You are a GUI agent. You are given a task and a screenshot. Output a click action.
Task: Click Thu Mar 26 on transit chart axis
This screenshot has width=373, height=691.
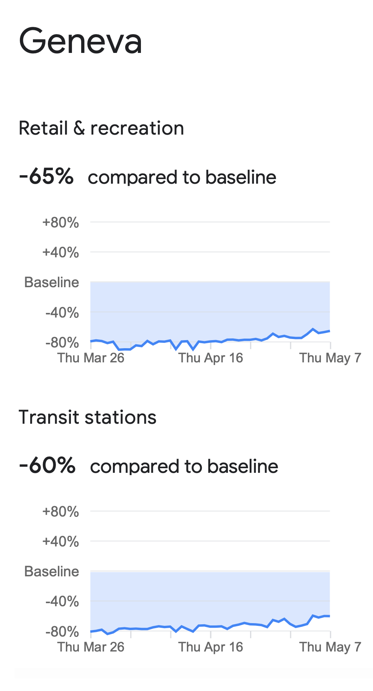point(91,647)
